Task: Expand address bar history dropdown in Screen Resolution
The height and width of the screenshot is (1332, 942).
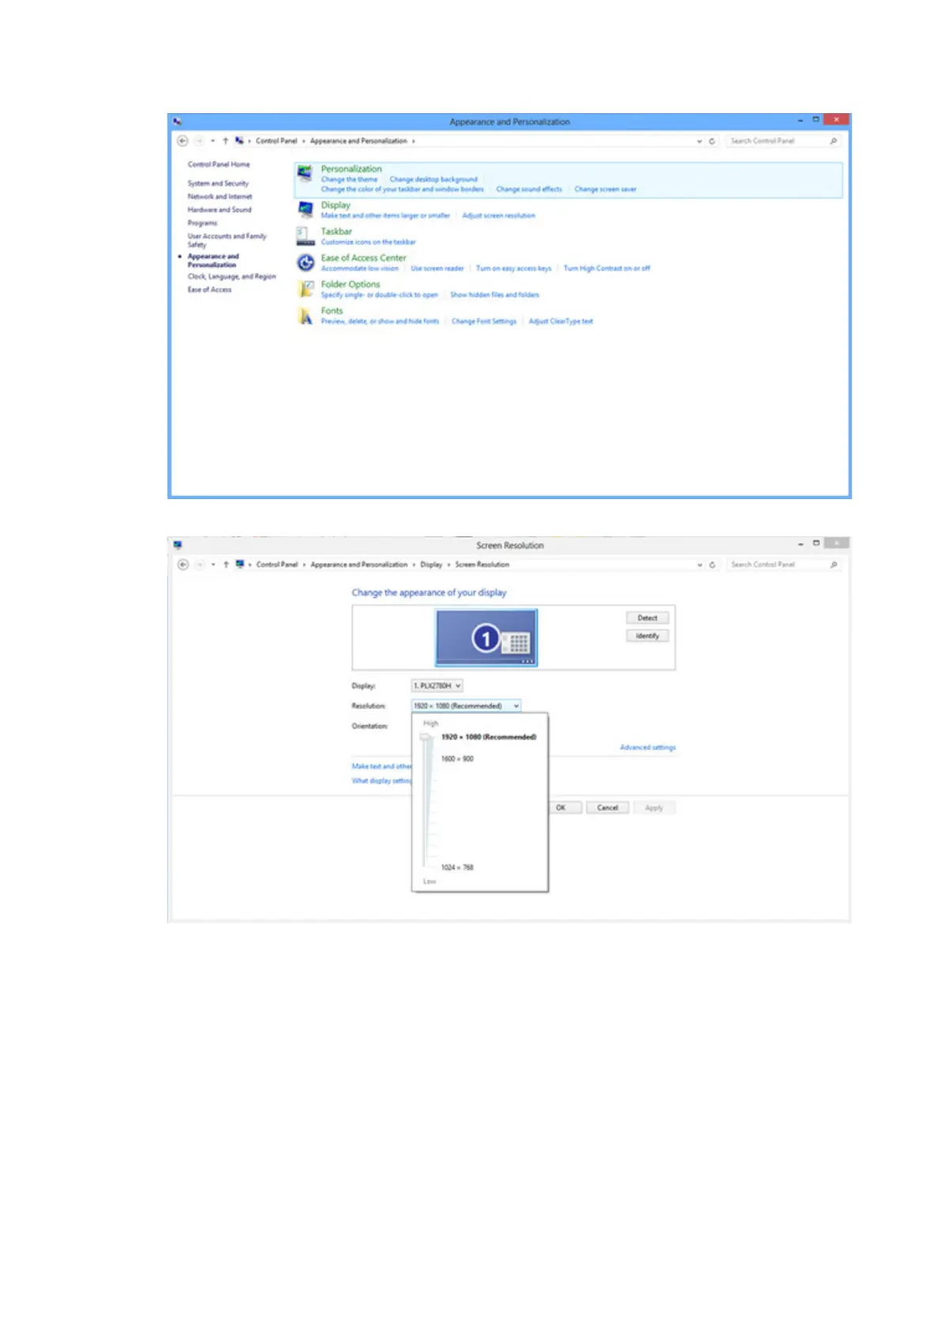Action: [x=699, y=565]
